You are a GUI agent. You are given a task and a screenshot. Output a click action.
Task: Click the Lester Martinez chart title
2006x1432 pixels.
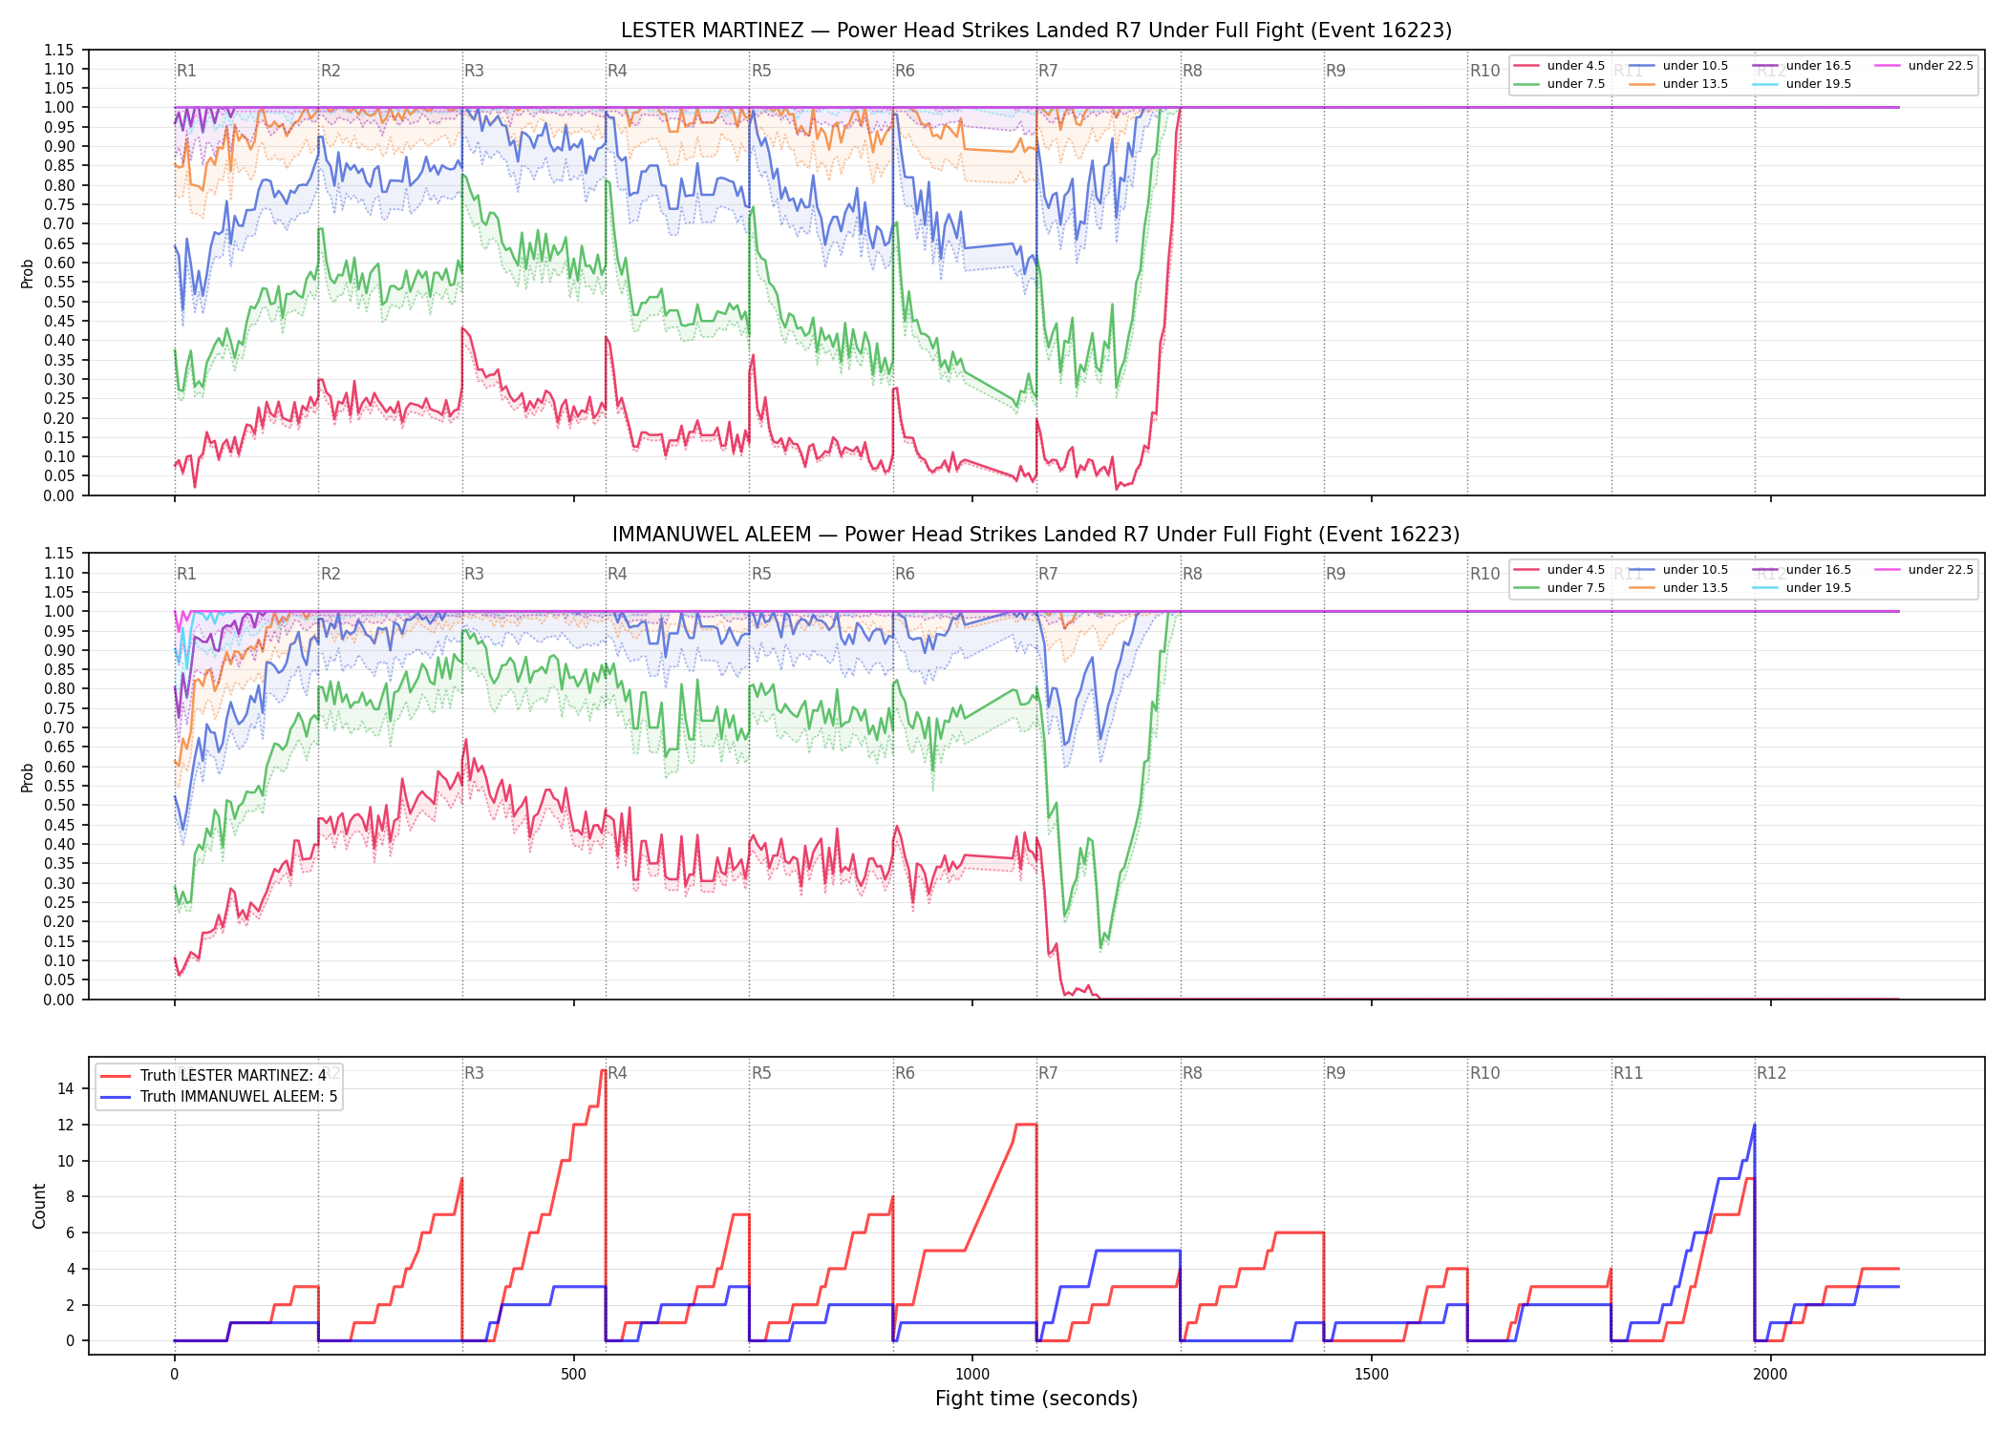1036,31
